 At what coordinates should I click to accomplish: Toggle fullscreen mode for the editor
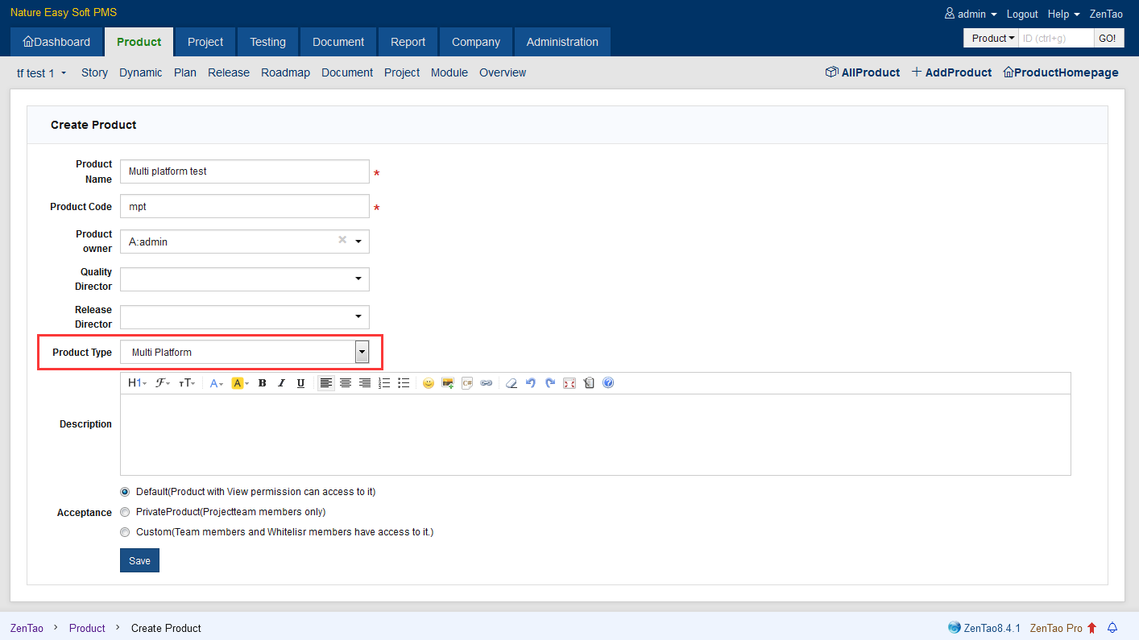569,383
